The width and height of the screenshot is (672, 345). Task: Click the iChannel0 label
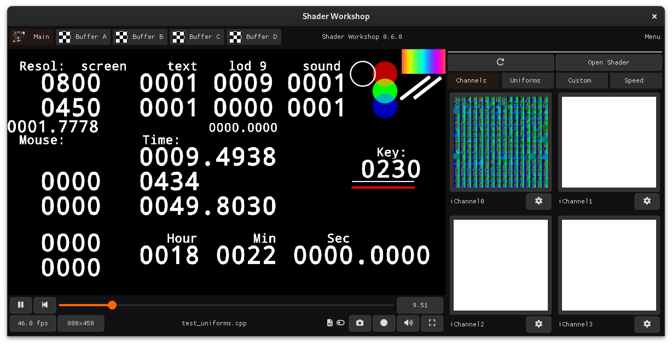click(467, 201)
